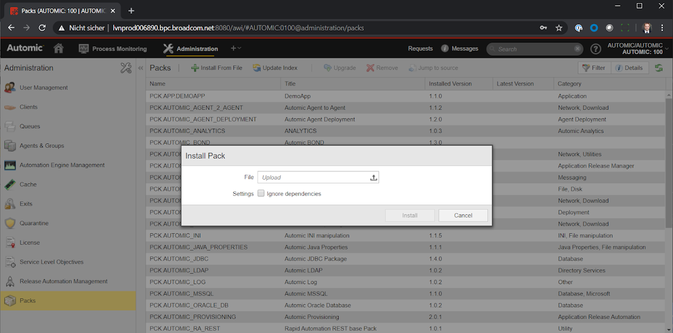Click the Quarantine shield icon
This screenshot has width=673, height=333.
point(10,223)
